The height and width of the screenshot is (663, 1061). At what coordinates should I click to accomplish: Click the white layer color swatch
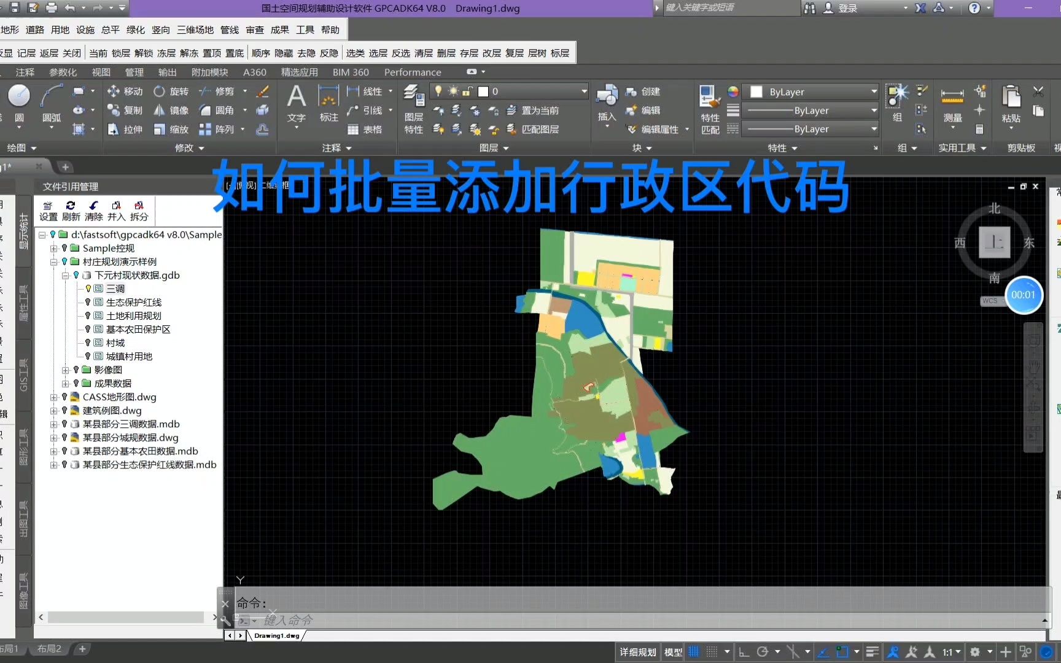[483, 91]
